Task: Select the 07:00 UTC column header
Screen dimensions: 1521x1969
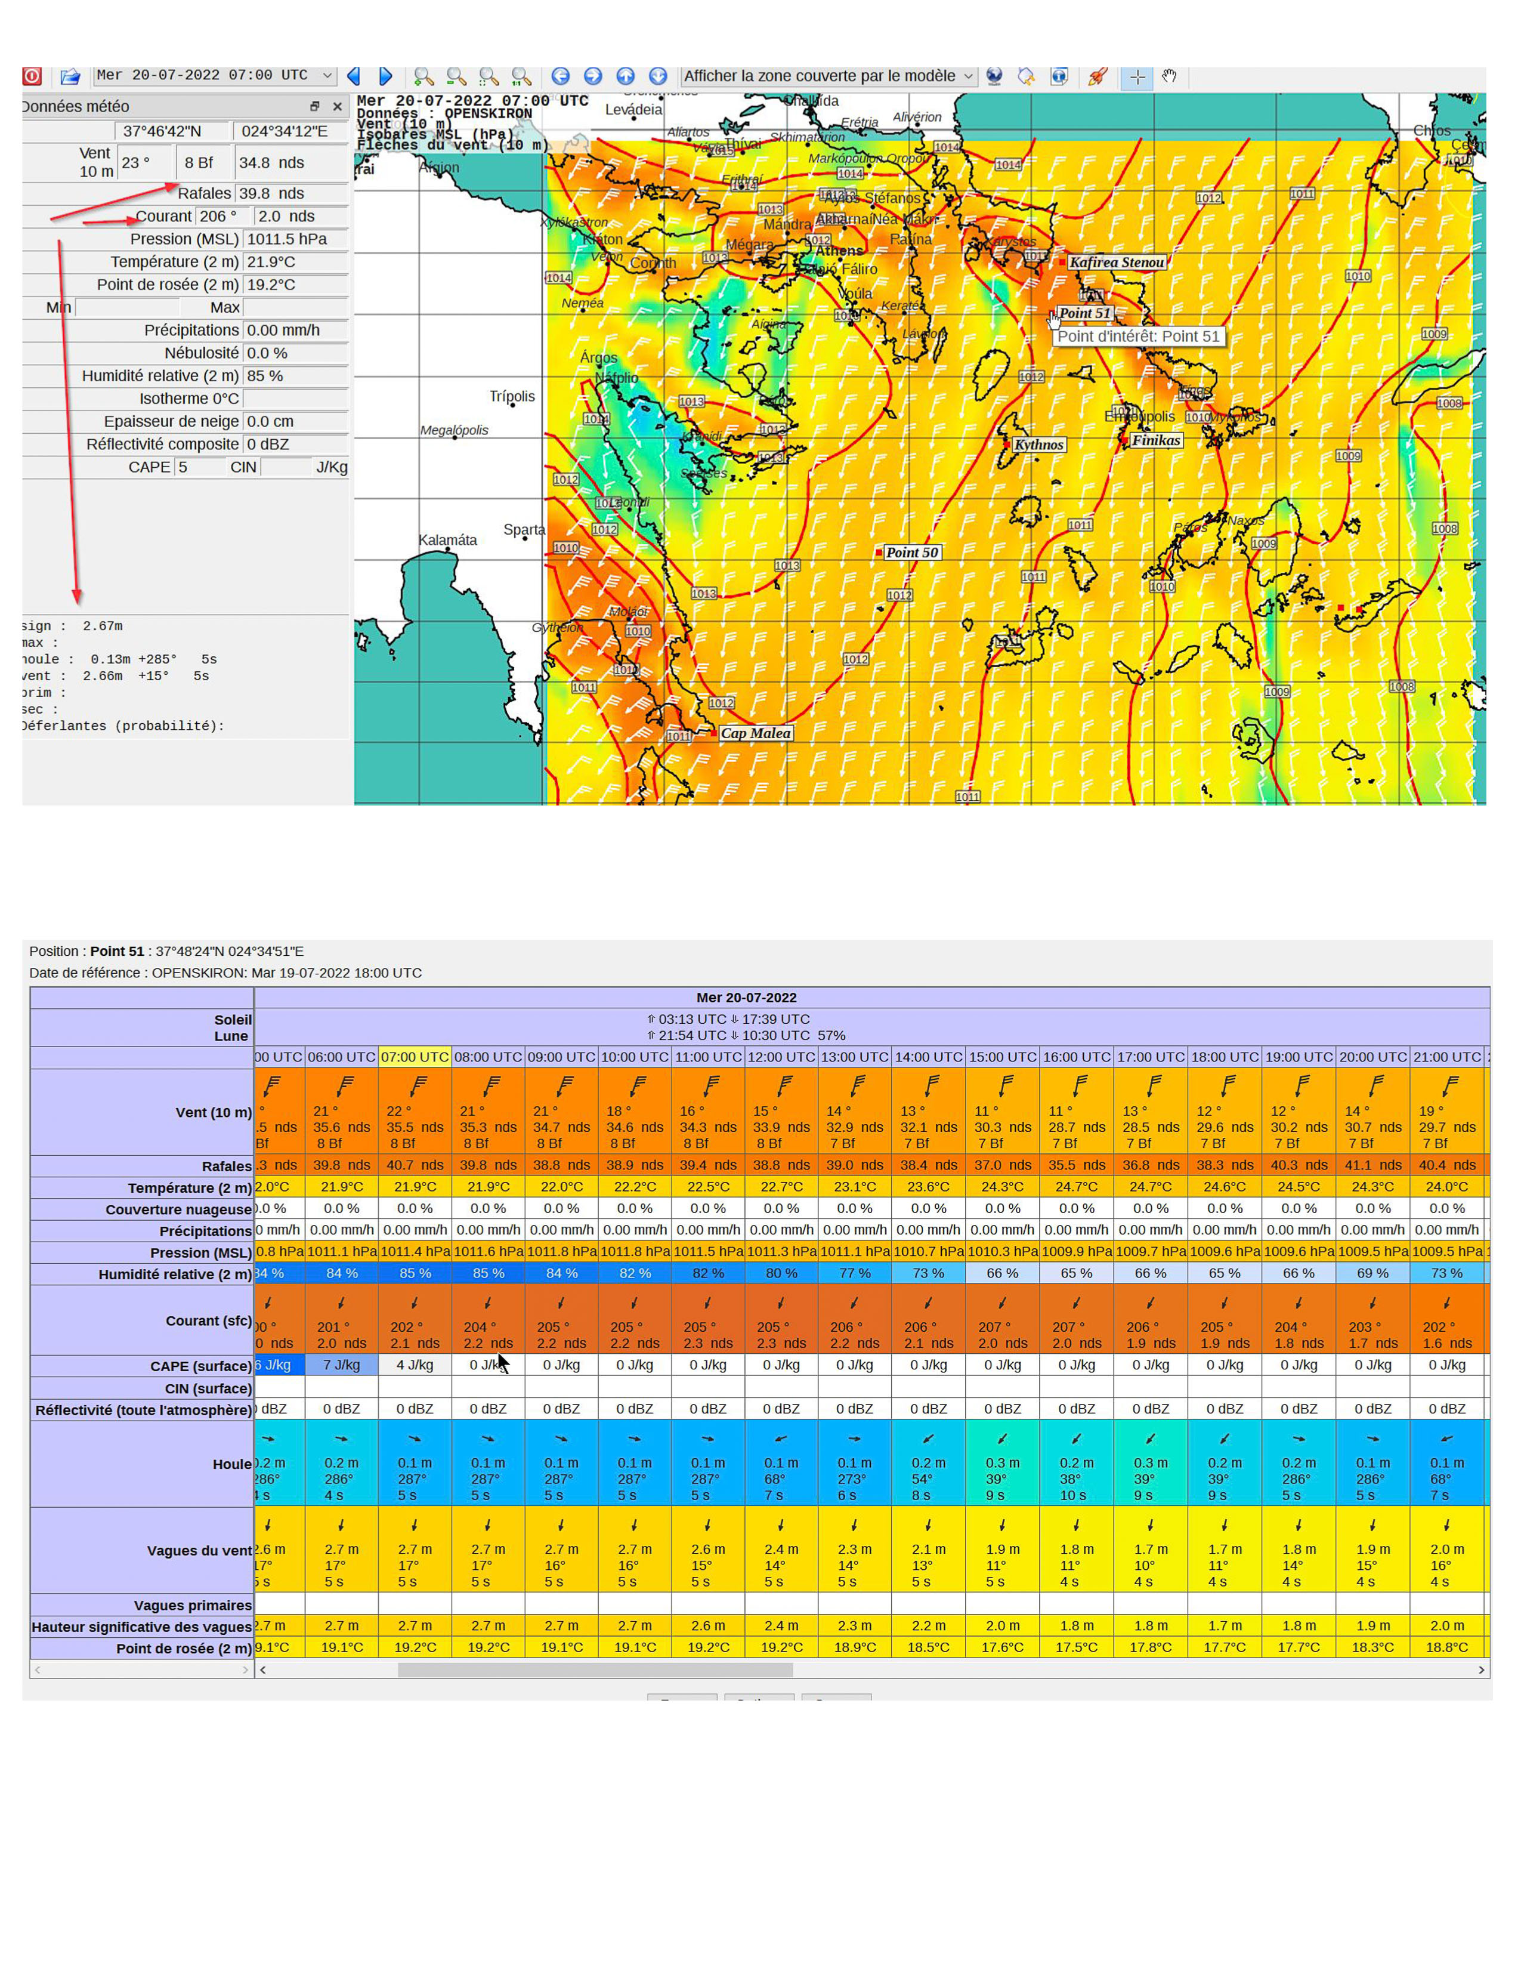Action: (x=415, y=1057)
